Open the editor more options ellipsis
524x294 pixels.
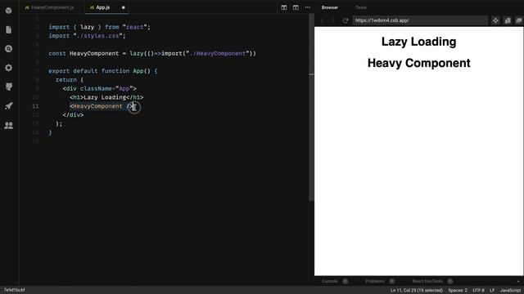(x=308, y=7)
